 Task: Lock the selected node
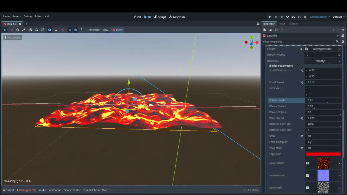(36, 30)
